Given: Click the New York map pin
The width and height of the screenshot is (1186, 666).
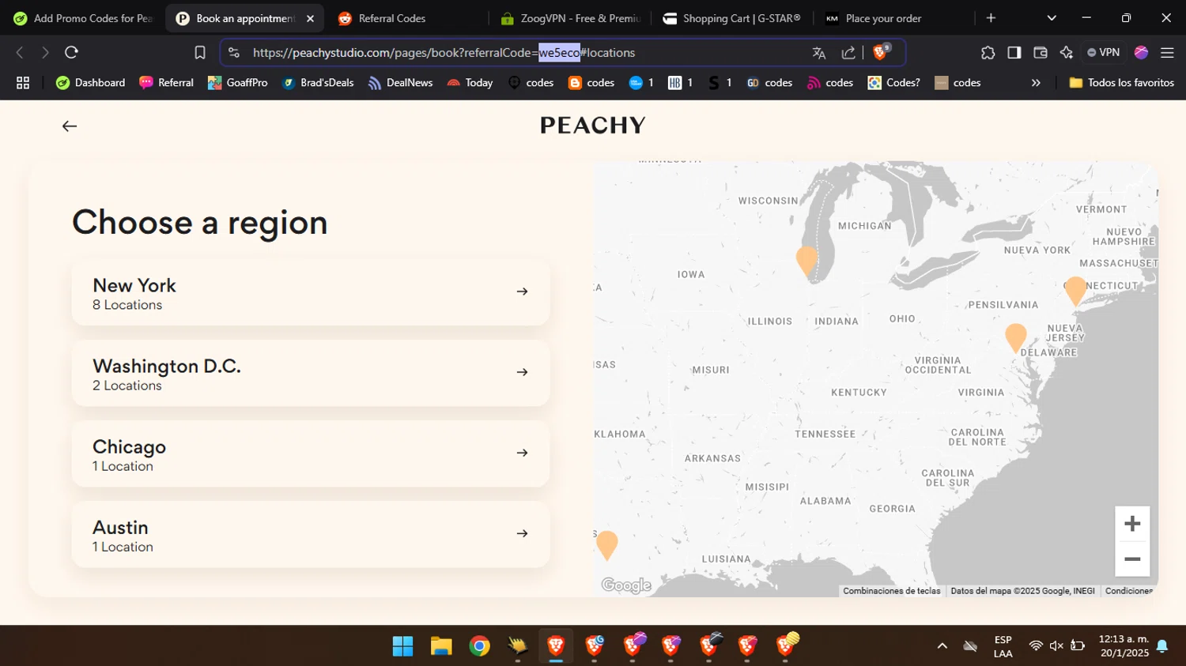Looking at the screenshot, I should point(1075,290).
